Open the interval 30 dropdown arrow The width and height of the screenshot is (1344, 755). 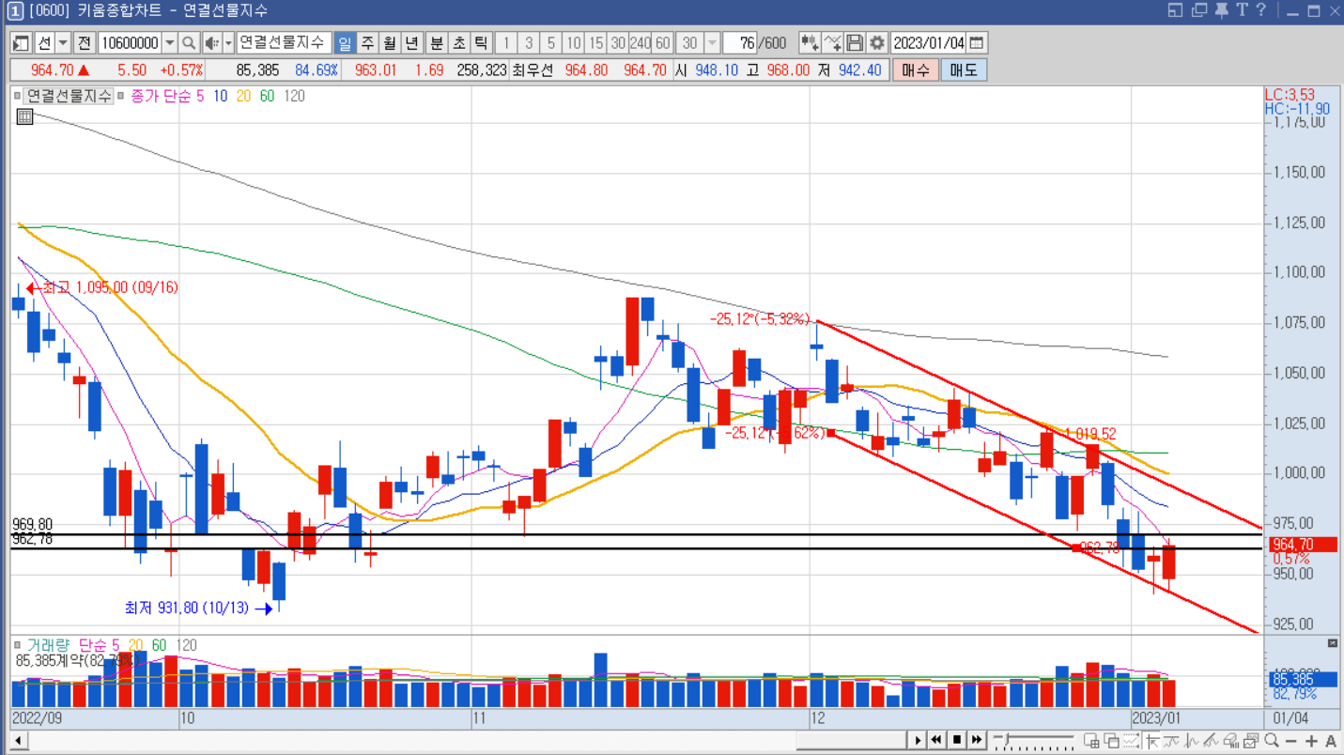coord(711,43)
